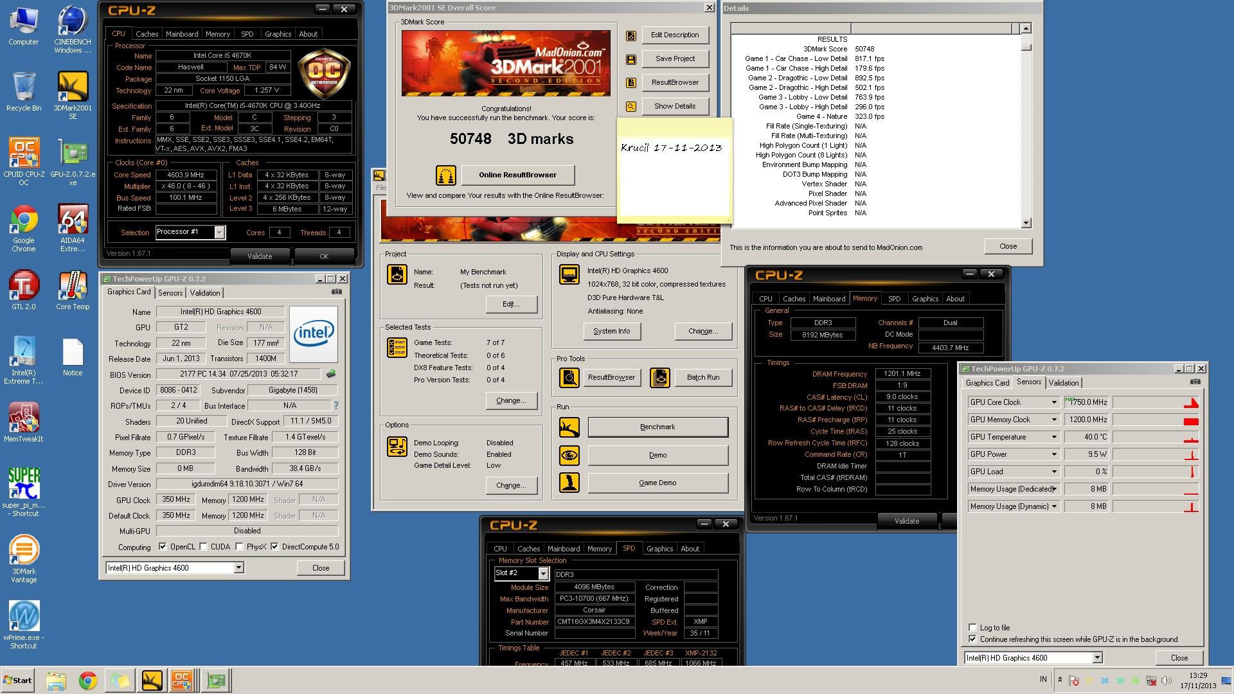Image resolution: width=1234 pixels, height=694 pixels.
Task: Click the Save Project floppy icon
Action: coord(631,59)
